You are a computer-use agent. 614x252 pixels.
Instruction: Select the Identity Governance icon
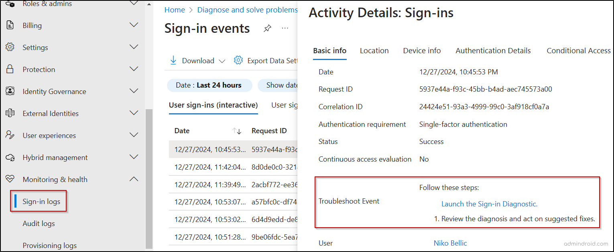(11, 91)
